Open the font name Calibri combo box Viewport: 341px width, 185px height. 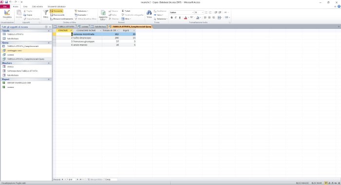click(181, 12)
